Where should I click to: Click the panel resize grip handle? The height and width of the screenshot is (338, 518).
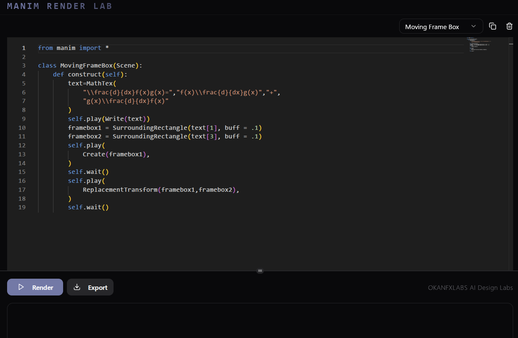260,271
